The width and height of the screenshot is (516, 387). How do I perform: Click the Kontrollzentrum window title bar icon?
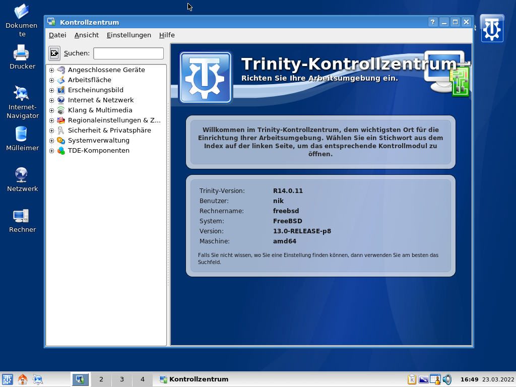51,22
